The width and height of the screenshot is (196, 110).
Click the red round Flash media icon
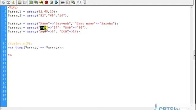(x=46, y=2)
